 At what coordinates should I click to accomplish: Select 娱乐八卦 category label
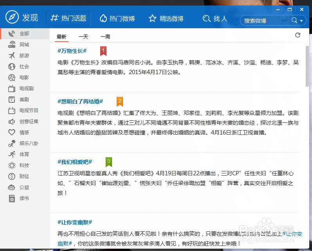click(29, 143)
